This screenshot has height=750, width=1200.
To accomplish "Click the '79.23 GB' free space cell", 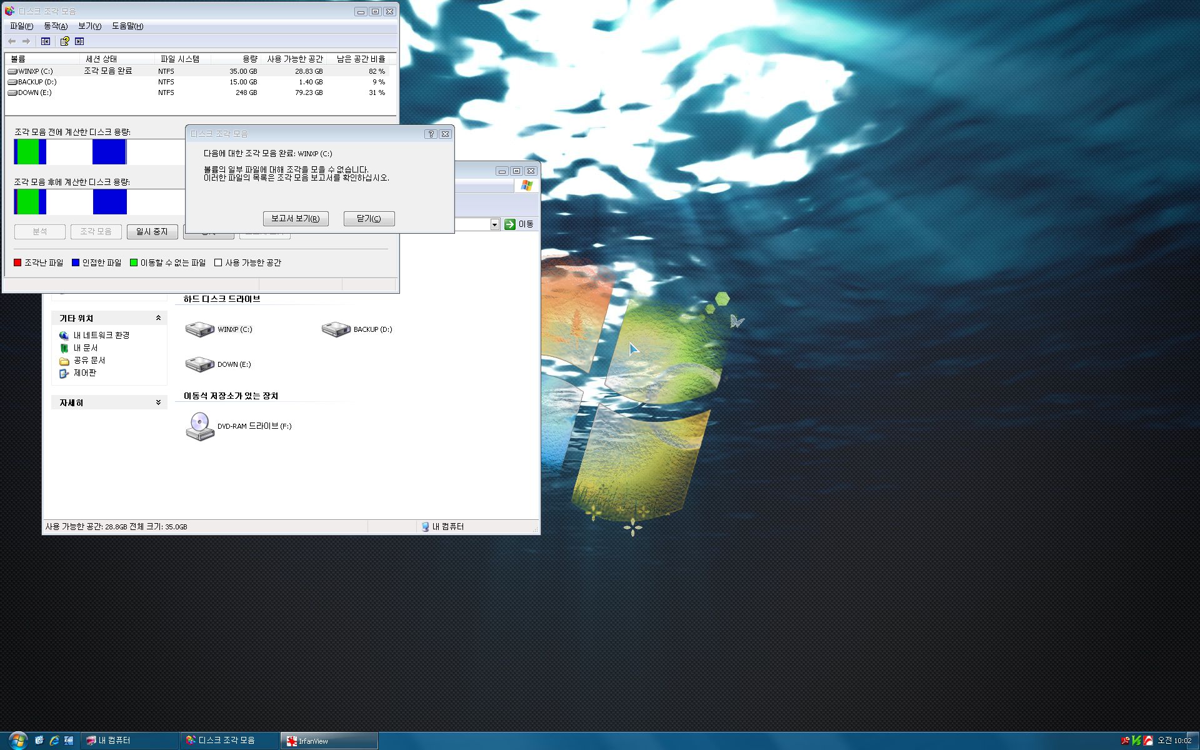I will click(309, 92).
